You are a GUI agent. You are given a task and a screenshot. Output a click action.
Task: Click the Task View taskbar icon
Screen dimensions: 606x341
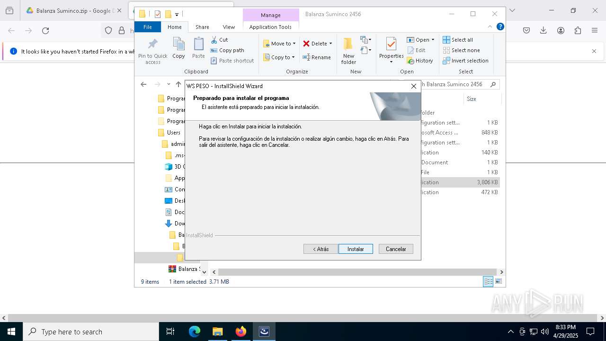[170, 332]
